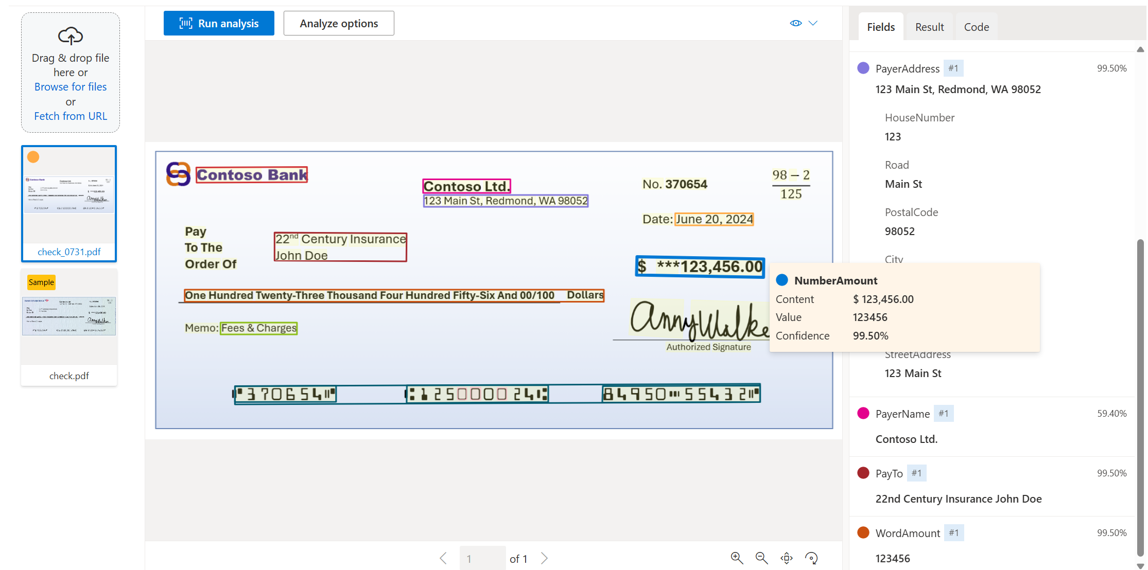Image resolution: width=1148 pixels, height=570 pixels.
Task: Click the upload/cloud icon
Action: 71,33
